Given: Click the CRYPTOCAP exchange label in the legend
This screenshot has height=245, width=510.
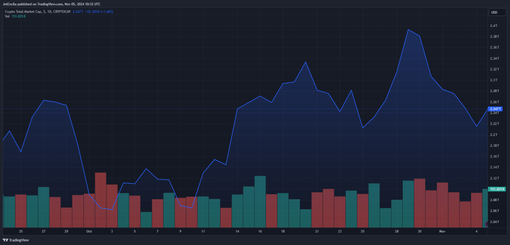Looking at the screenshot, I should [62, 11].
